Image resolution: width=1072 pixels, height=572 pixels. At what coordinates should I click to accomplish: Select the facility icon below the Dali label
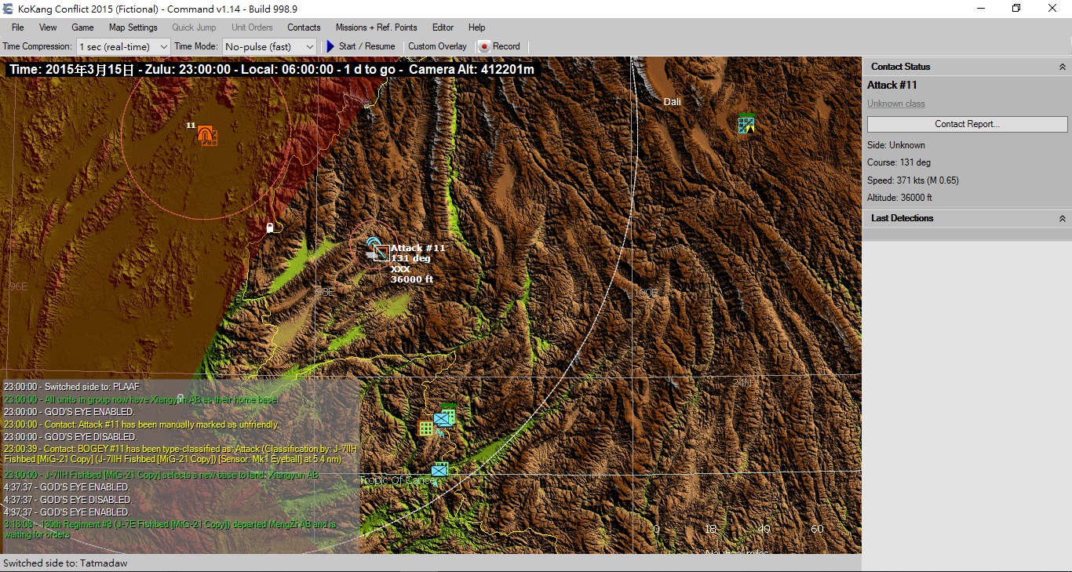point(746,124)
